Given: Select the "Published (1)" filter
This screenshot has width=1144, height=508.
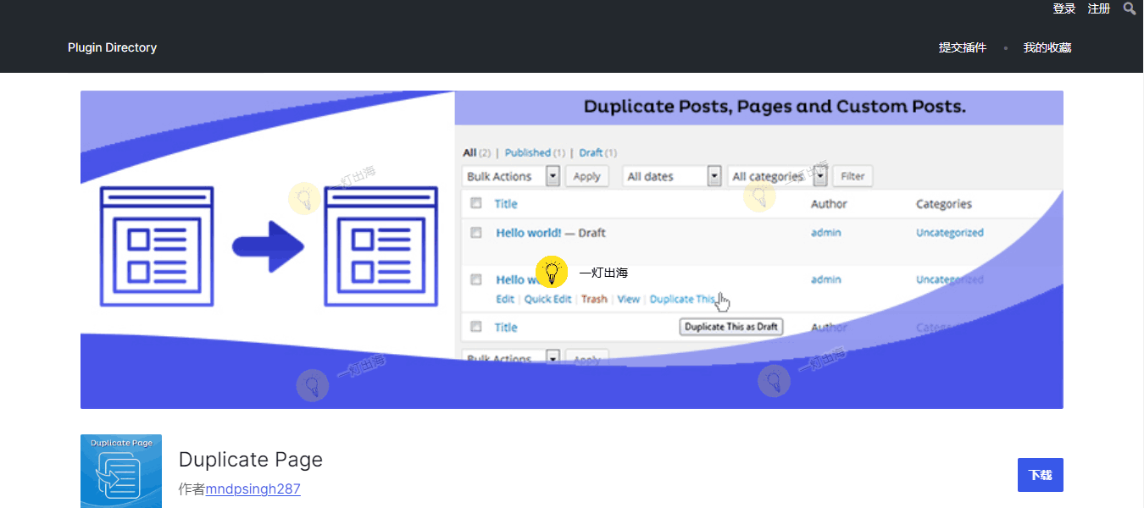Looking at the screenshot, I should [530, 152].
